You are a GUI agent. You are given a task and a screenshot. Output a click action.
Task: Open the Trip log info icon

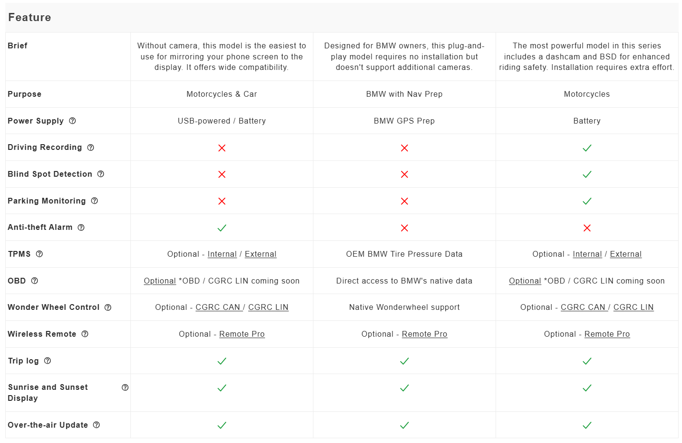coord(47,361)
